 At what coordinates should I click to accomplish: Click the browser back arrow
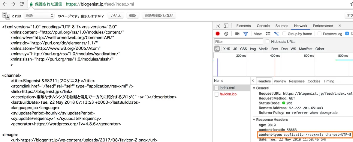pos(5,4)
